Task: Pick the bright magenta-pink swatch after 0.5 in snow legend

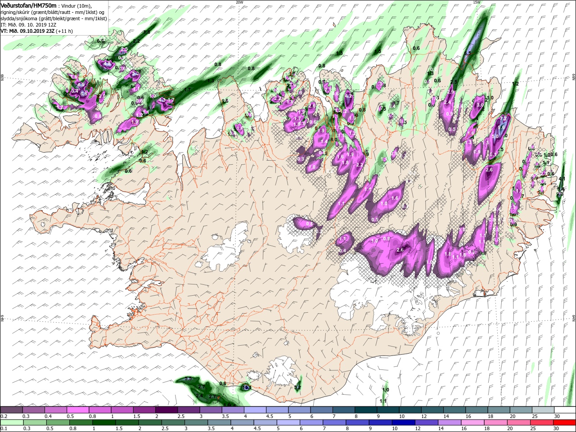Action: point(78,410)
